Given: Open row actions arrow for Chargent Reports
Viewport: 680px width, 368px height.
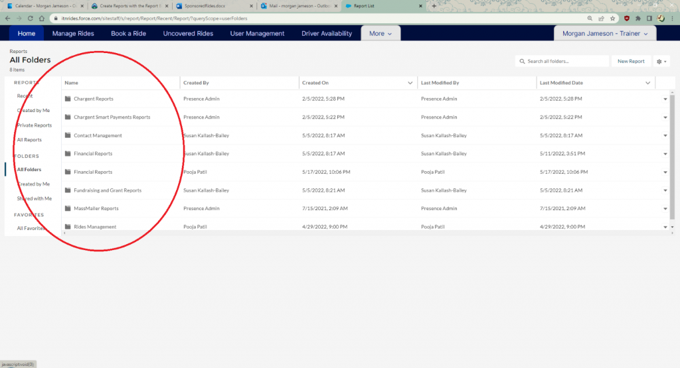Looking at the screenshot, I should 665,99.
